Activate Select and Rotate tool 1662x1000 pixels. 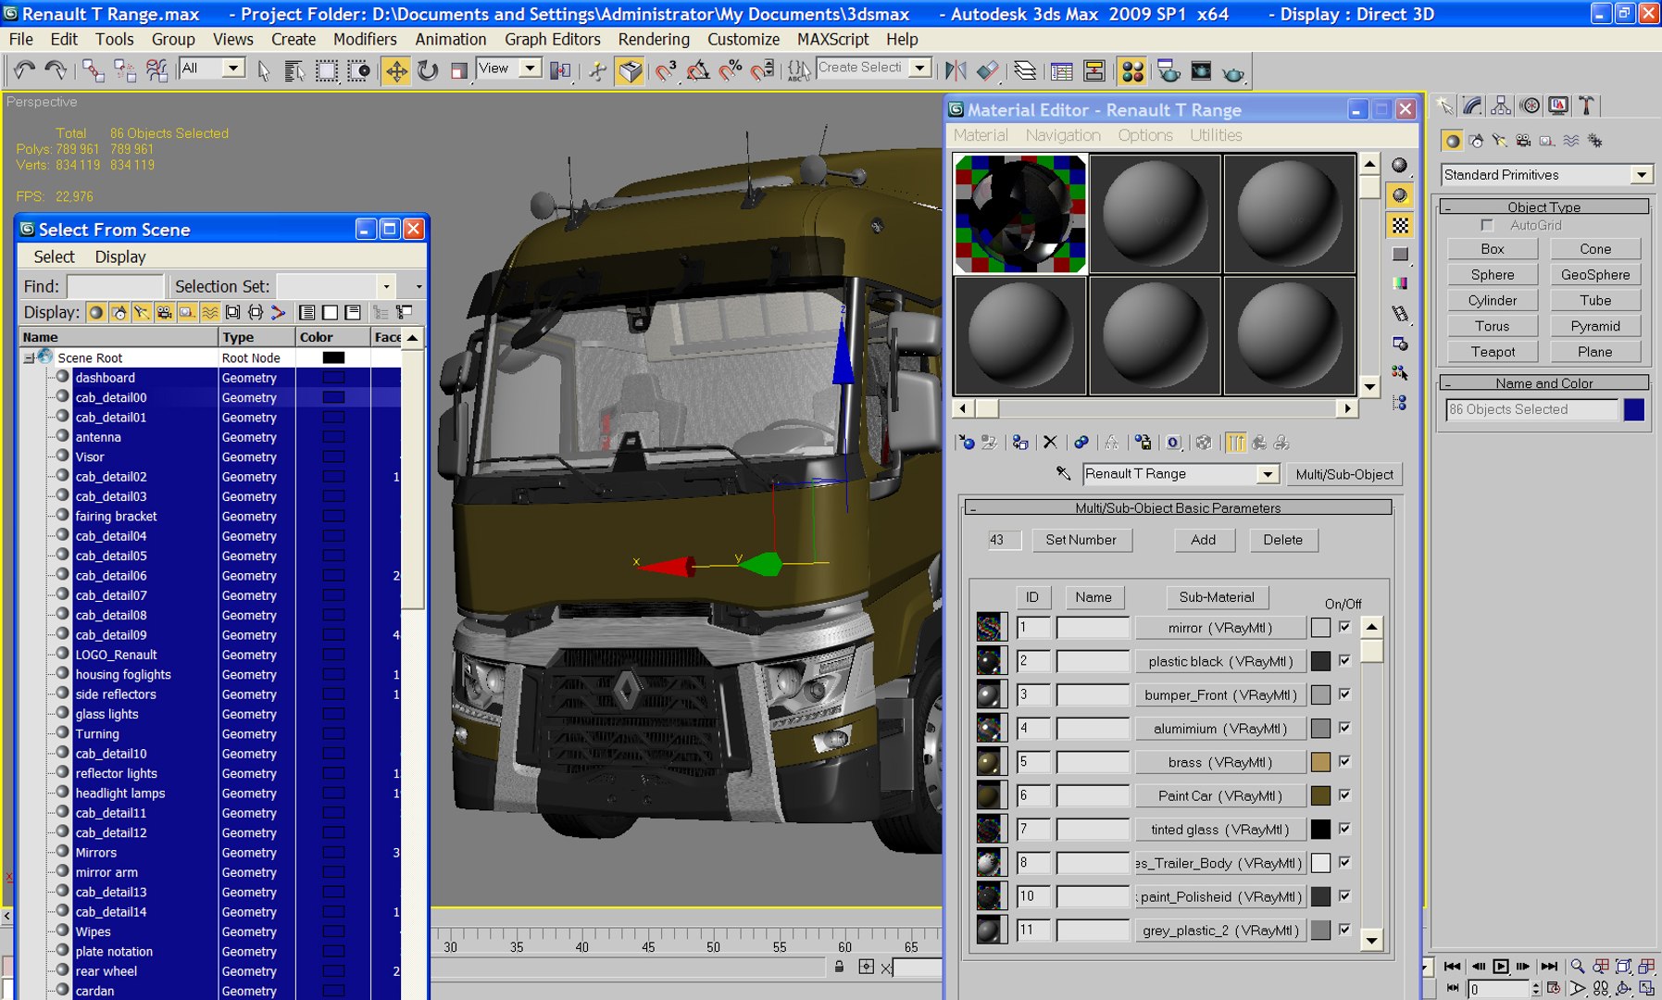pos(428,70)
